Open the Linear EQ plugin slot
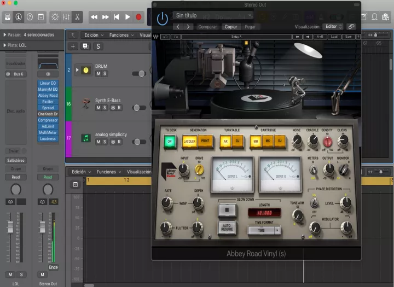 click(x=48, y=83)
